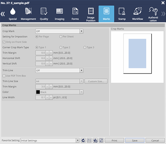Click the star favorite settings icon
This screenshot has height=144, width=166.
coord(95,140)
